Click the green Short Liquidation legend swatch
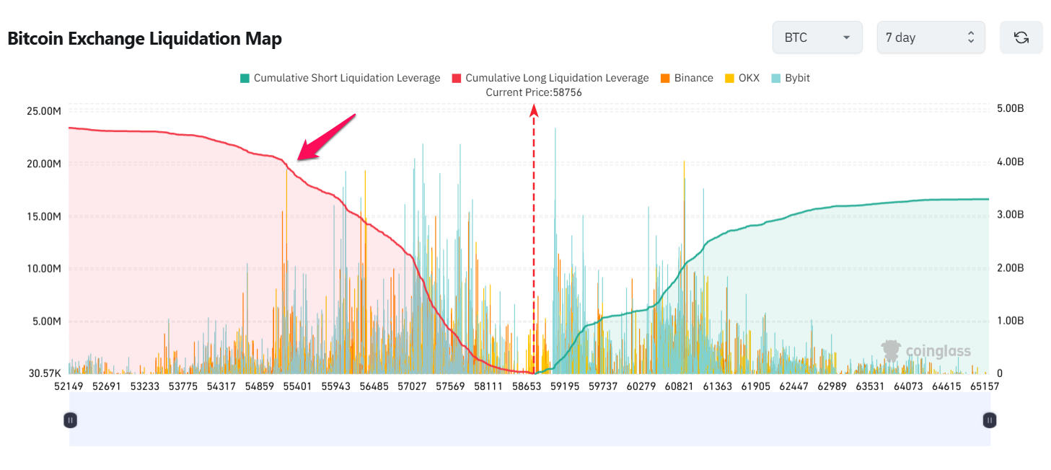Image resolution: width=1051 pixels, height=470 pixels. (x=245, y=78)
